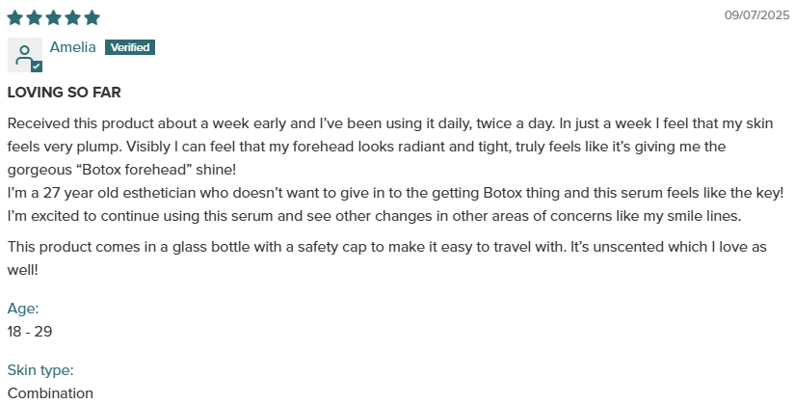
Task: Click the Skin type label
Action: coord(40,370)
